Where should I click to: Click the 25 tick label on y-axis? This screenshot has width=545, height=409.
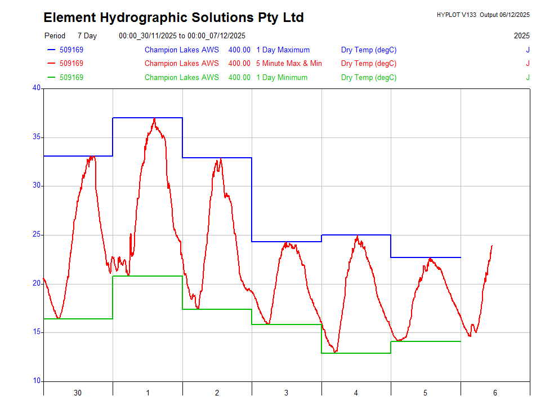(37, 234)
